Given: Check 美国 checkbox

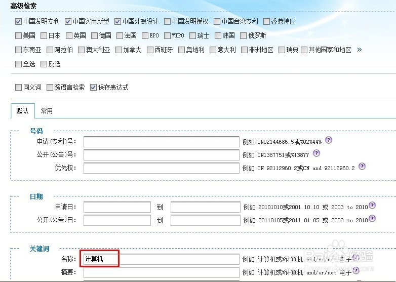Looking at the screenshot, I should click(18, 35).
